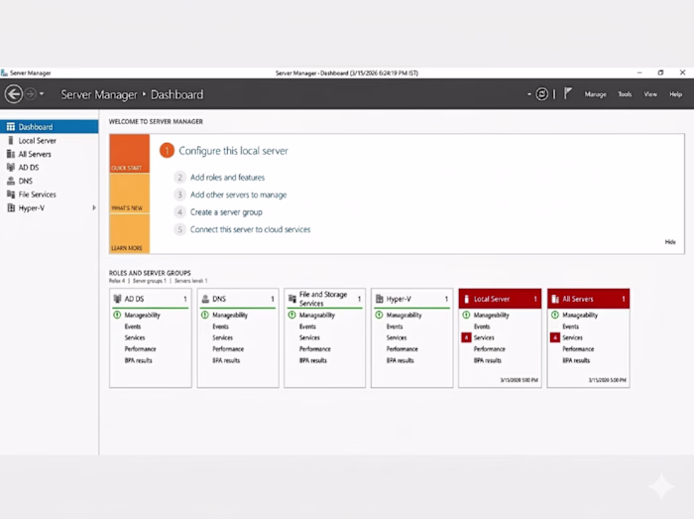Click Hyper-V tile icon

coord(380,299)
